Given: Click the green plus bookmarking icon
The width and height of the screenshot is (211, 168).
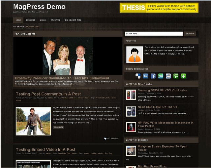Looking at the screenshot, I should 183,76.
